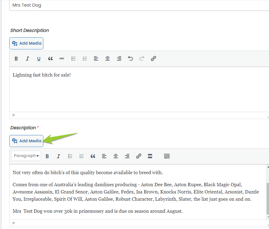The width and height of the screenshot is (269, 229).
Task: Toggle Italic in Description toolbar
Action: coord(58,156)
